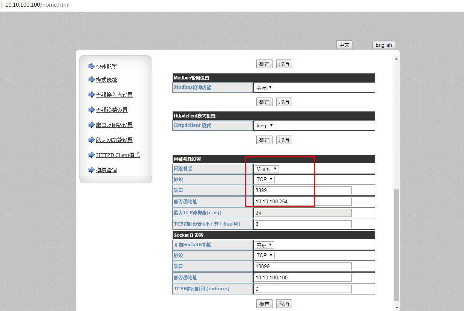The width and height of the screenshot is (464, 311).
Task: Click the arrow icon beside 模式选择
Action: click(x=91, y=80)
